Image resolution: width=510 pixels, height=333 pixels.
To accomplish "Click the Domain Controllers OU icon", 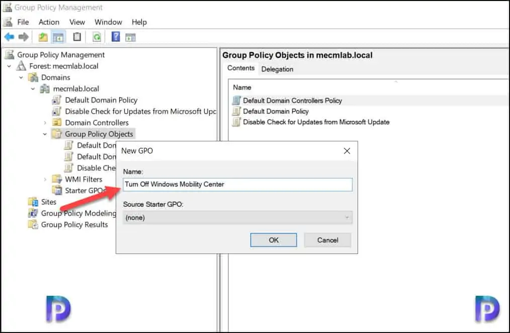I will coord(57,123).
